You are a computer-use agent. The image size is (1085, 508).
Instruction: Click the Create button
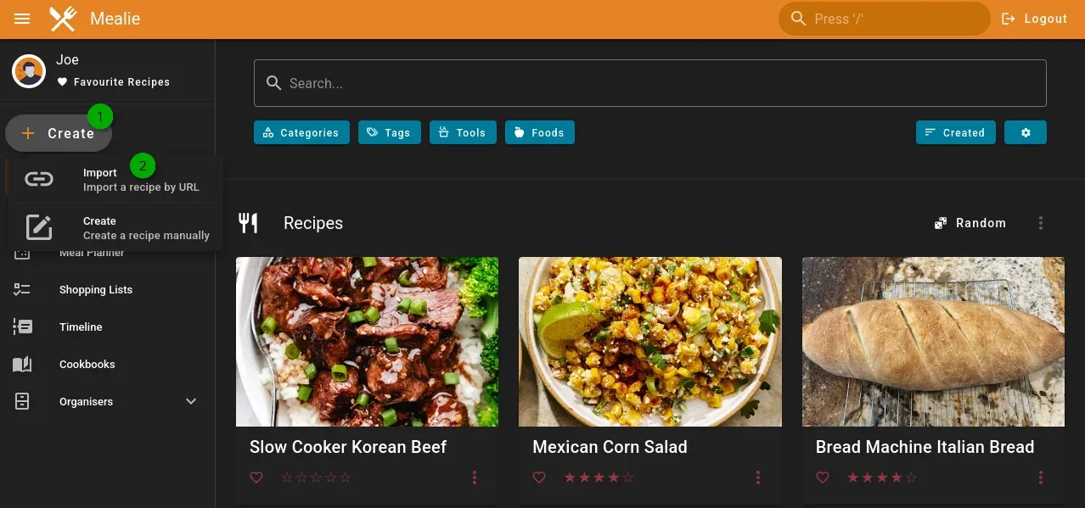(59, 133)
